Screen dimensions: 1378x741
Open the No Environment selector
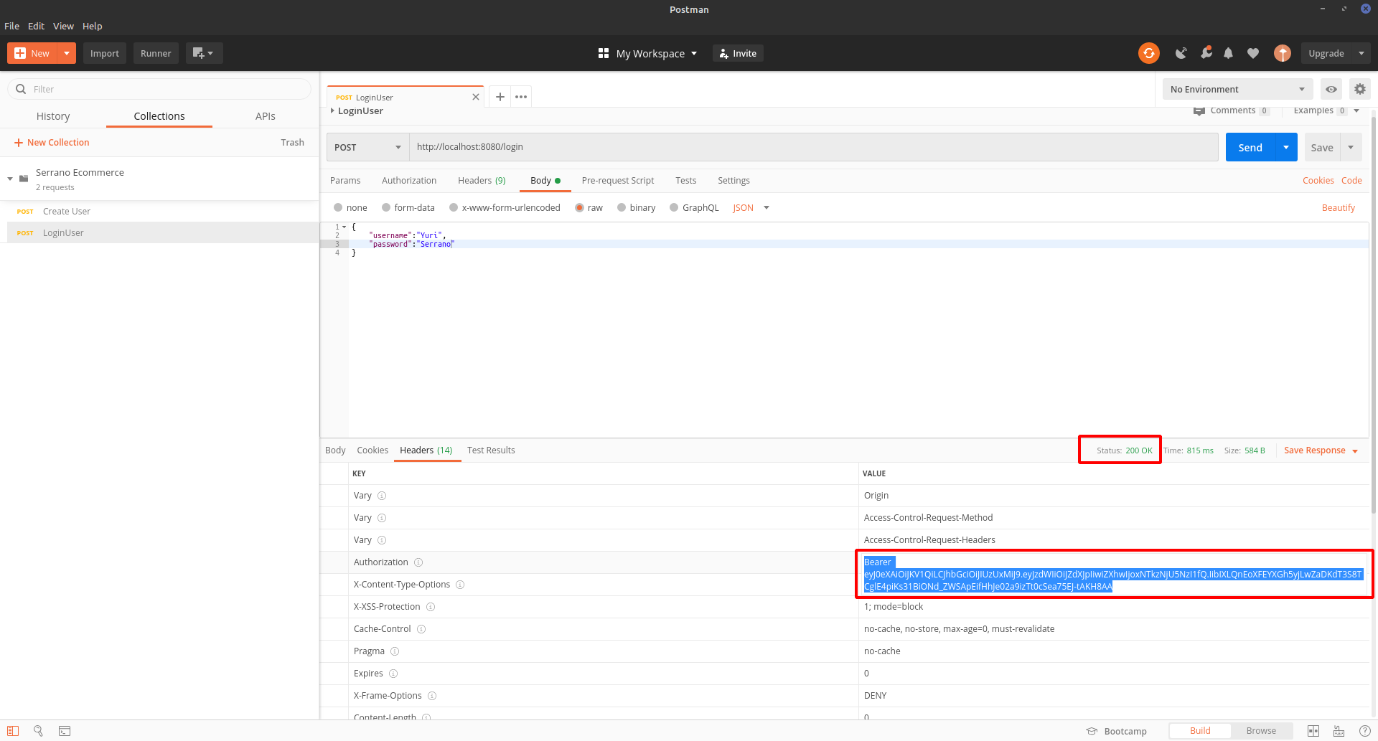click(x=1237, y=89)
